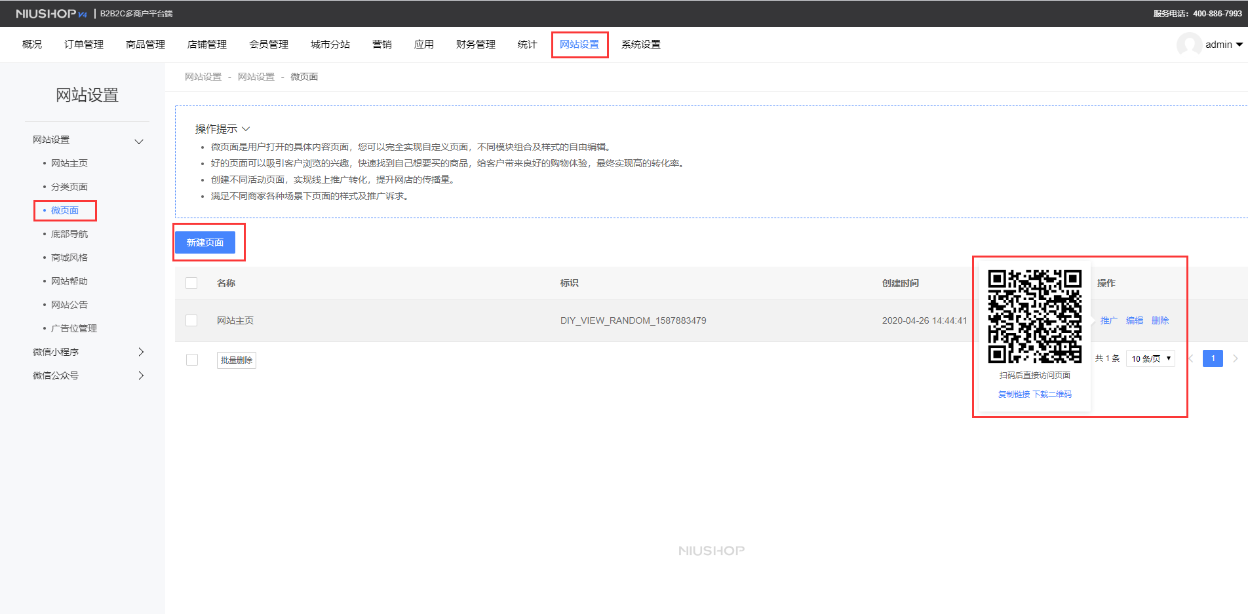The width and height of the screenshot is (1248, 614).
Task: Select 微页面 in the sidebar
Action: (x=65, y=210)
